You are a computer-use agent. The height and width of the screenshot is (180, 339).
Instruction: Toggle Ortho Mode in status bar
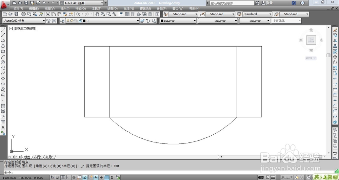[x=68, y=178]
